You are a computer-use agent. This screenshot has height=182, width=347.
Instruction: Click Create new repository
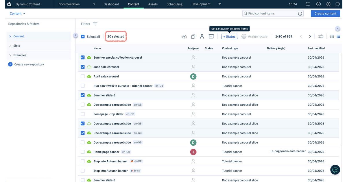tap(26, 64)
